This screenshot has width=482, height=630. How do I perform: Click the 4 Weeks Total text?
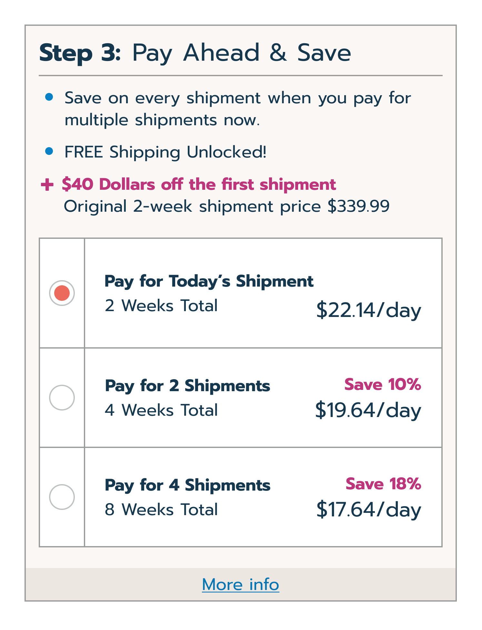161,410
